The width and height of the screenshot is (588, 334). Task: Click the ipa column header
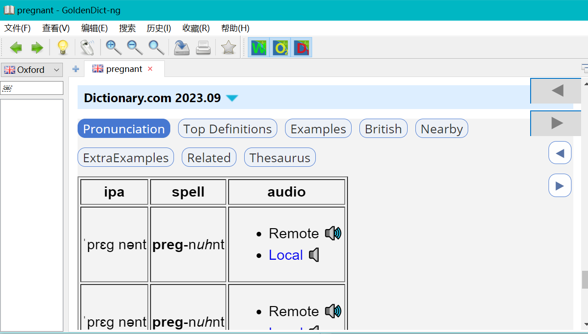coord(114,192)
